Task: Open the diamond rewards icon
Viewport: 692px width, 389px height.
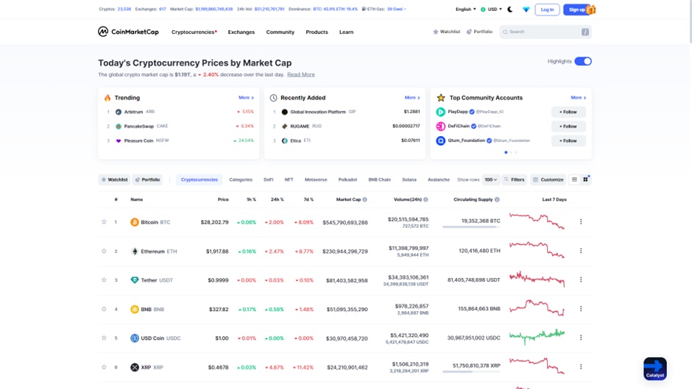Action: 526,10
